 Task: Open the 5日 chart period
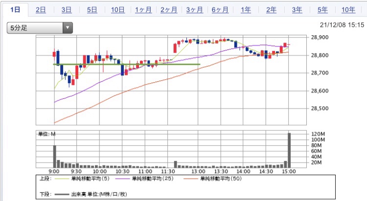click(92, 10)
